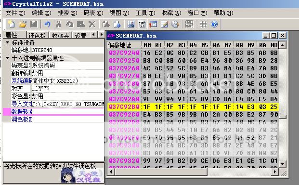Collapse the 标准设置 section
The image size is (299, 185).
coord(7,42)
